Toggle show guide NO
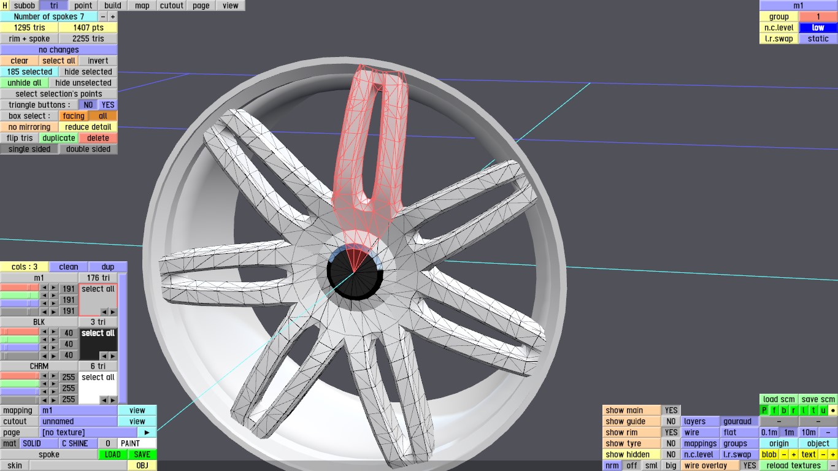Image resolution: width=838 pixels, height=471 pixels. 671,421
